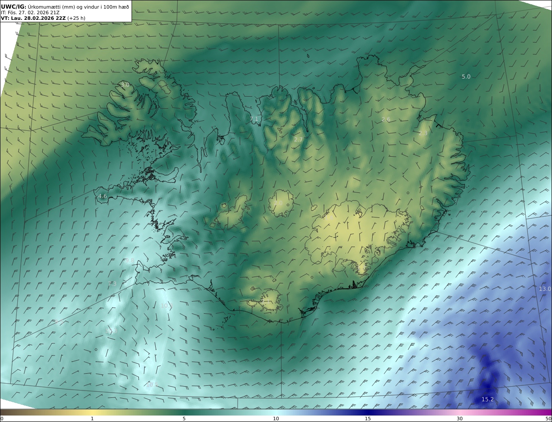Screen dimensions: 552x422
Task: Click the 7.1 precipitation value
Action: (254, 119)
